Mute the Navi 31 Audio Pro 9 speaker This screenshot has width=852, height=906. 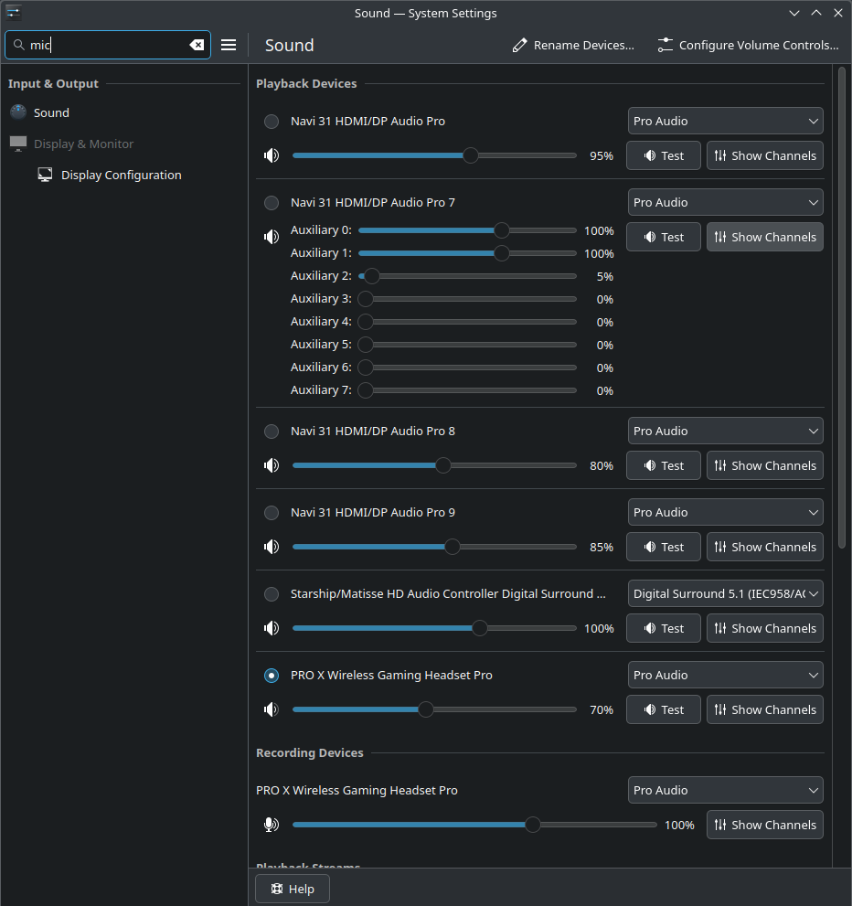pos(271,547)
